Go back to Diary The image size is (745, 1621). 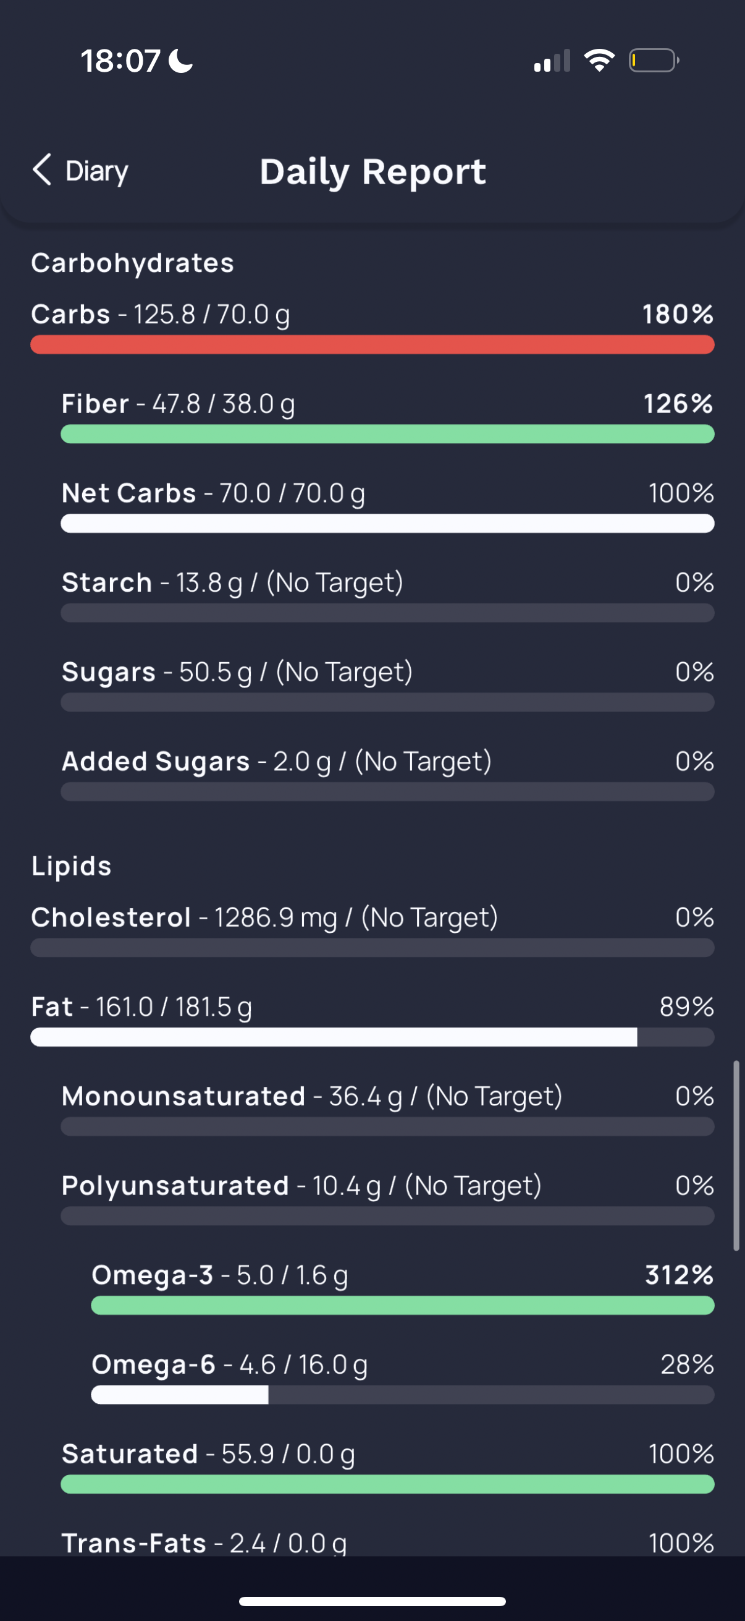point(80,171)
